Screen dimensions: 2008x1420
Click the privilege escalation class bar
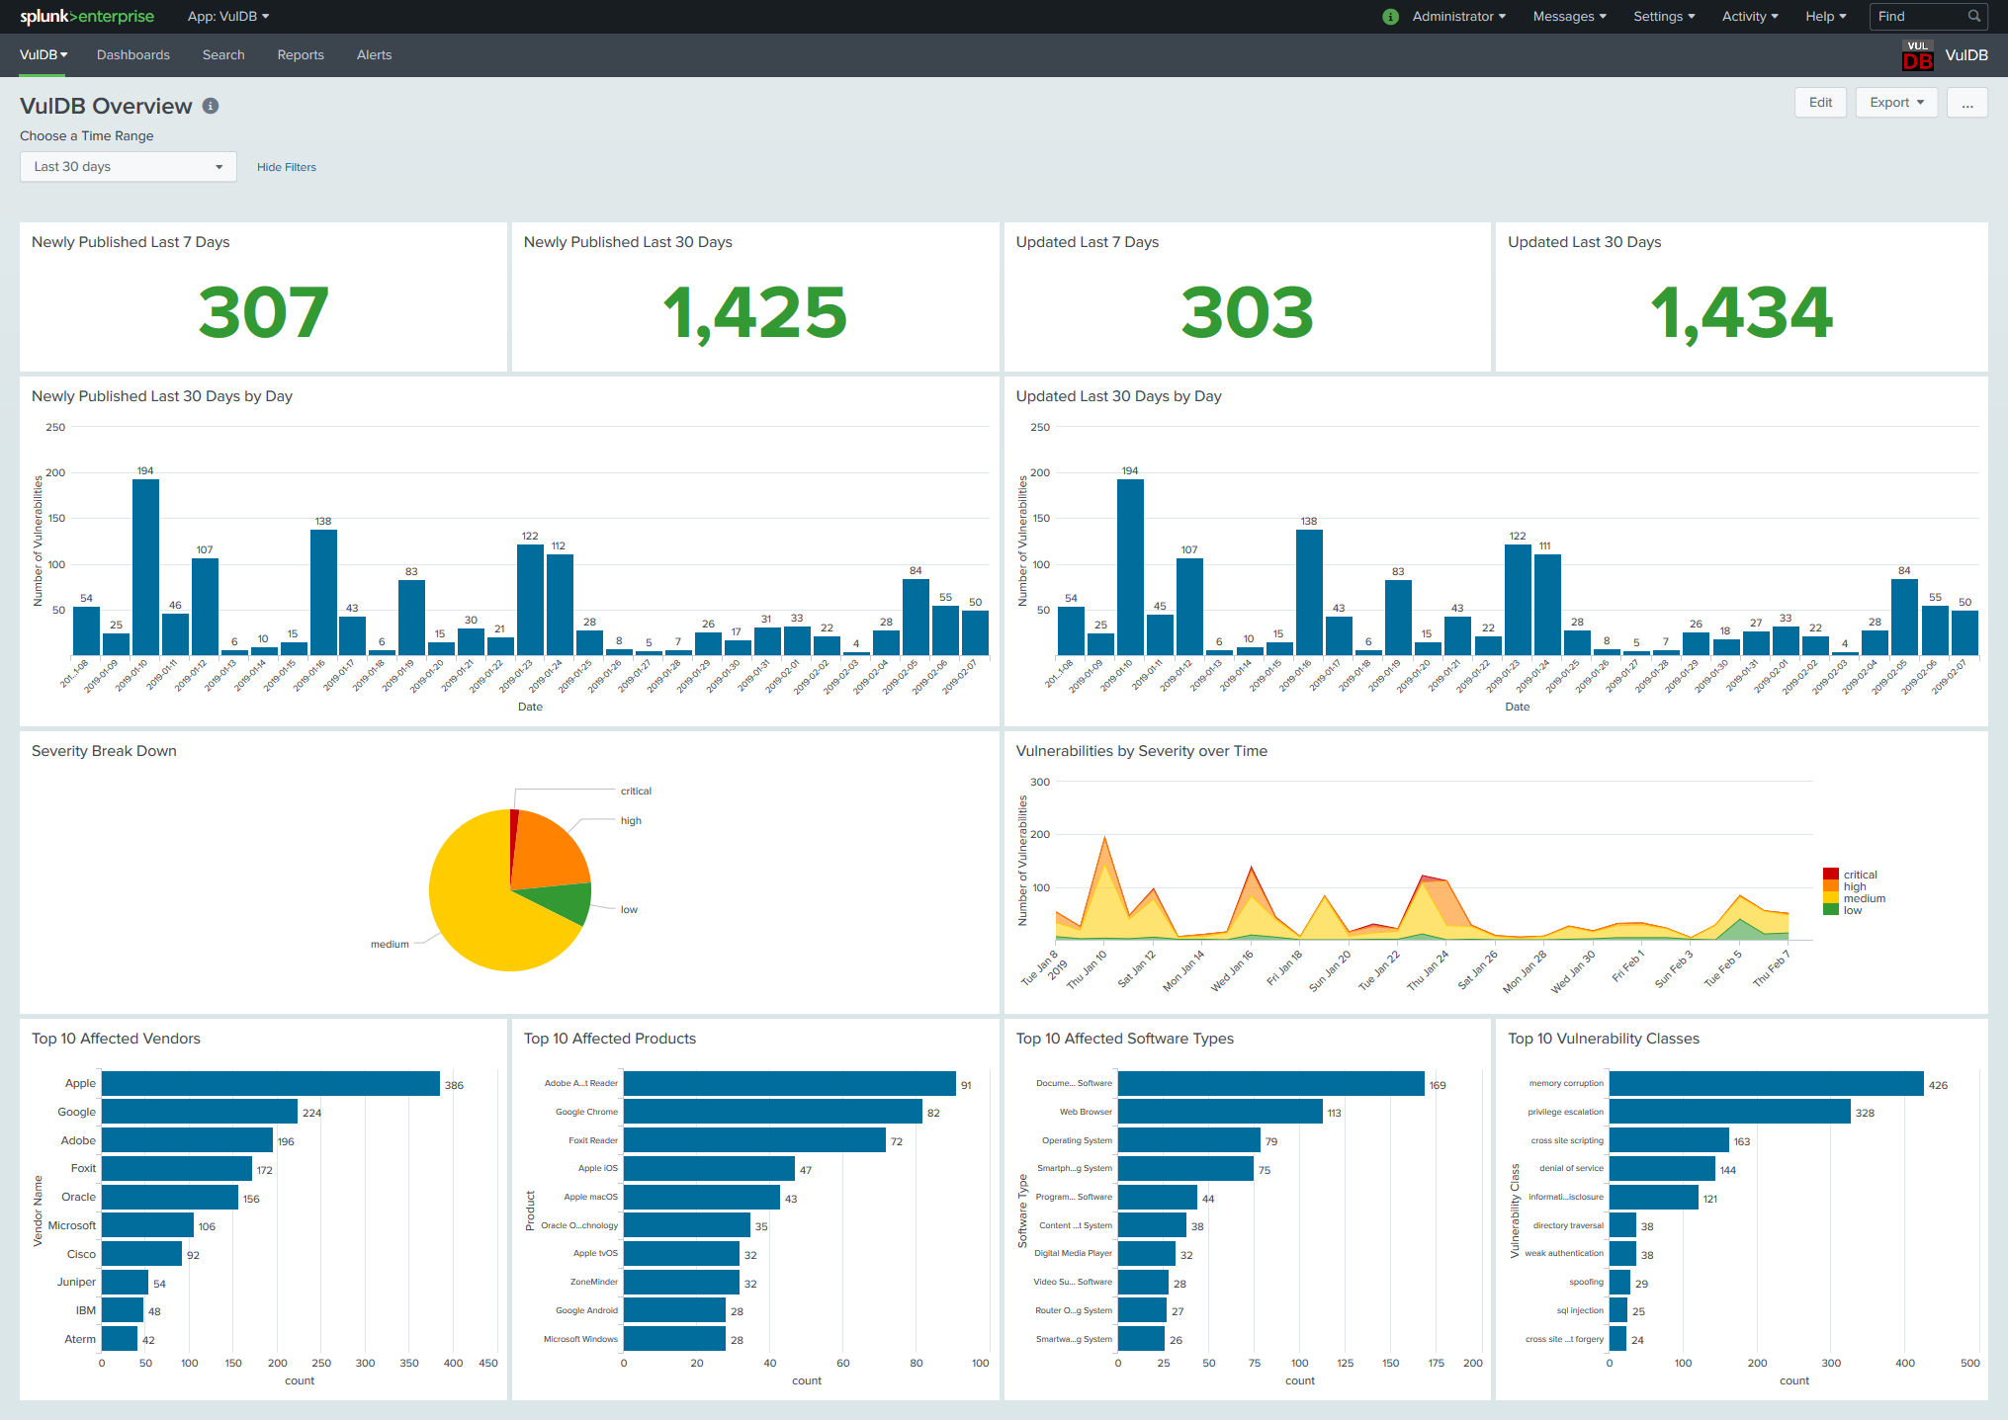(x=1730, y=1112)
